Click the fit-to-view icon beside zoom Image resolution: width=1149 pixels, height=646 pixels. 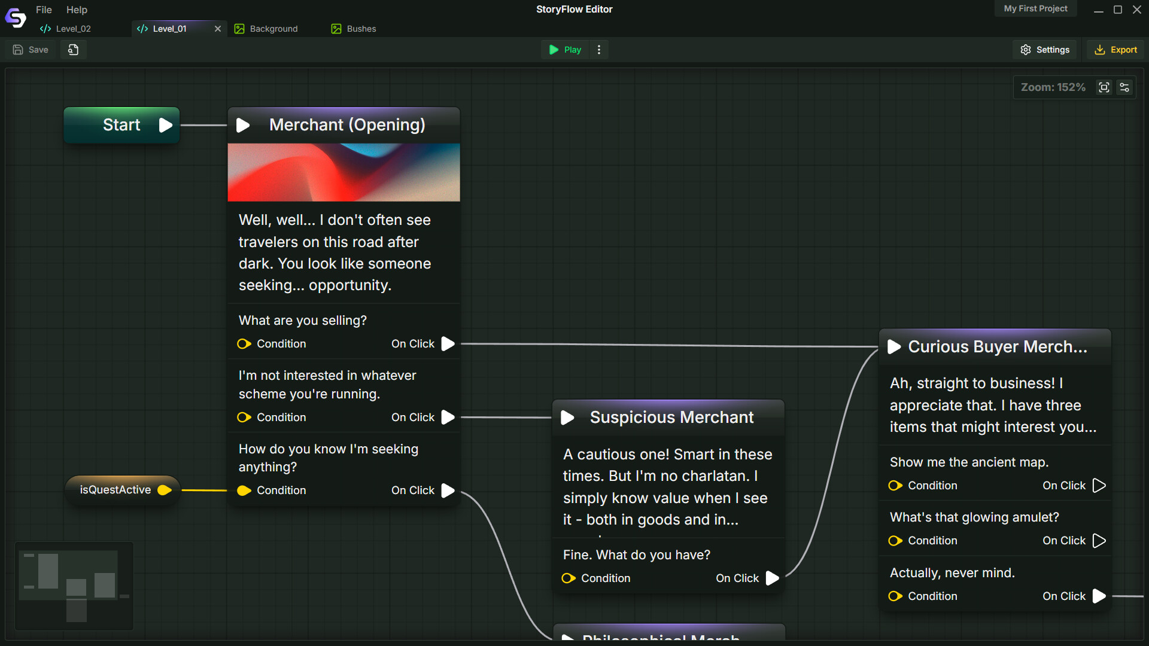pyautogui.click(x=1104, y=87)
